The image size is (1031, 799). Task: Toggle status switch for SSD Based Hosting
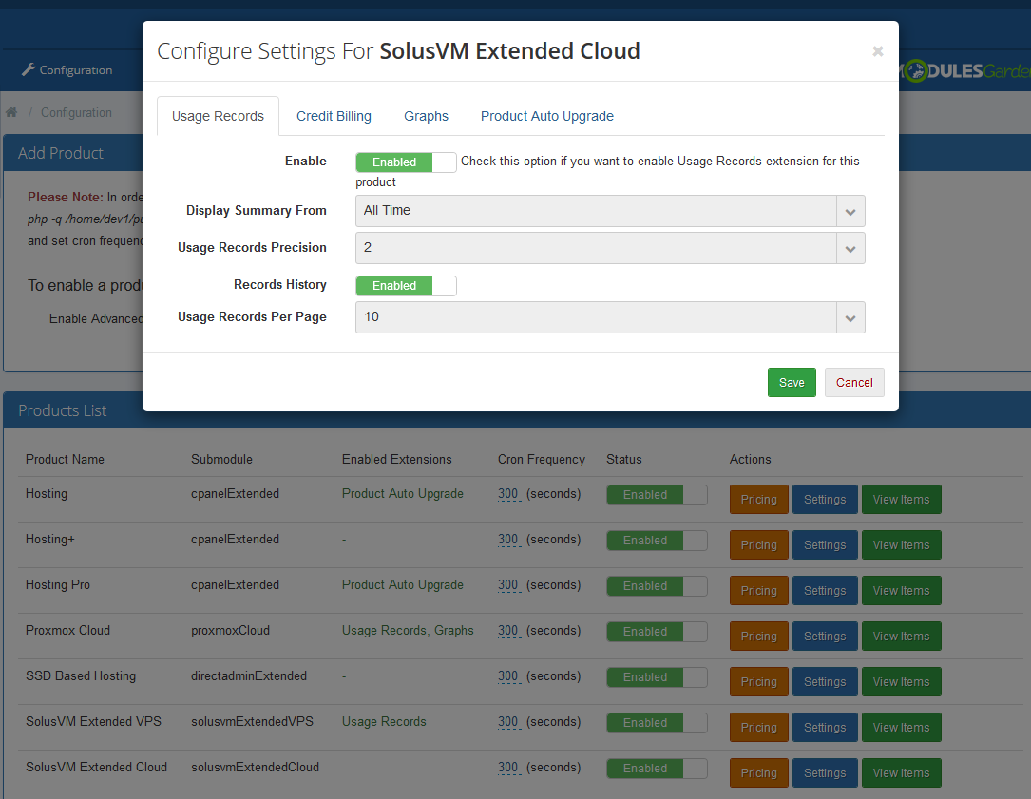(x=657, y=677)
